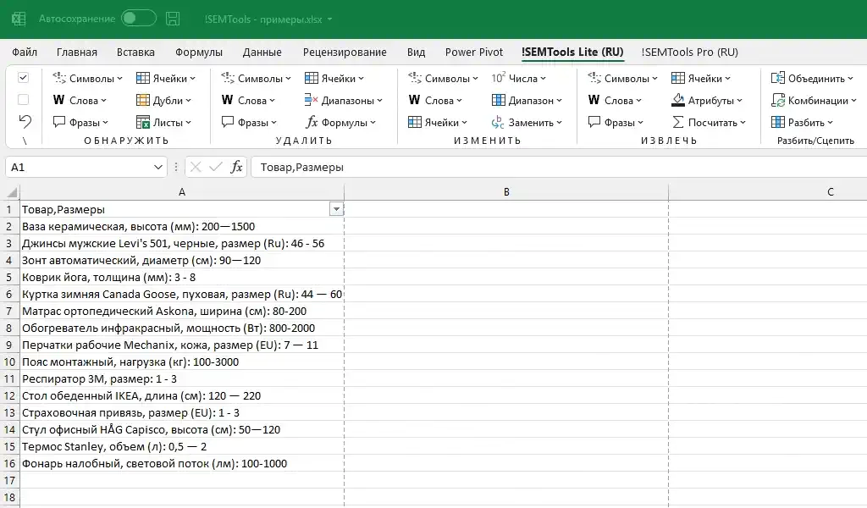
Task: Select column C header
Action: pyautogui.click(x=767, y=192)
